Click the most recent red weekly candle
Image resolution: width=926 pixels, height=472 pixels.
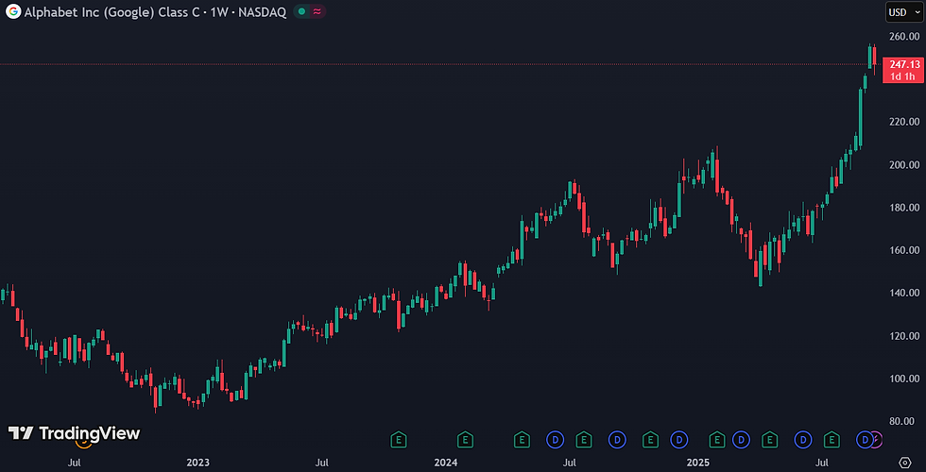875,58
